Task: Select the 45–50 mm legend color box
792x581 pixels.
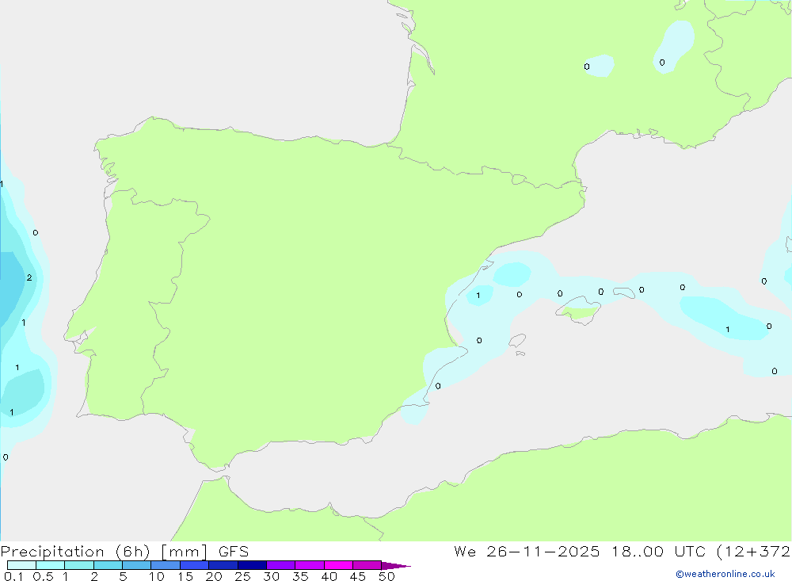Action: point(367,565)
